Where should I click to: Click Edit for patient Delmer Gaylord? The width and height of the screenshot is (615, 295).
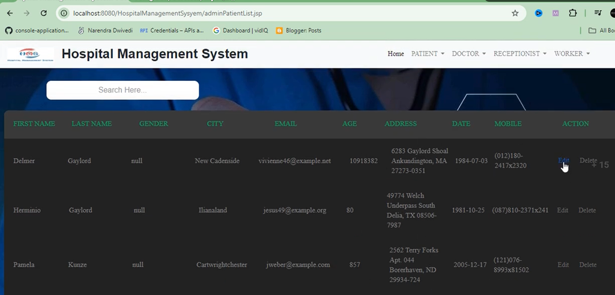pyautogui.click(x=563, y=160)
